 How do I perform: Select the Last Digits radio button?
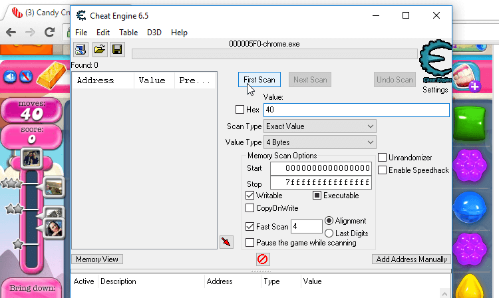[x=329, y=233]
